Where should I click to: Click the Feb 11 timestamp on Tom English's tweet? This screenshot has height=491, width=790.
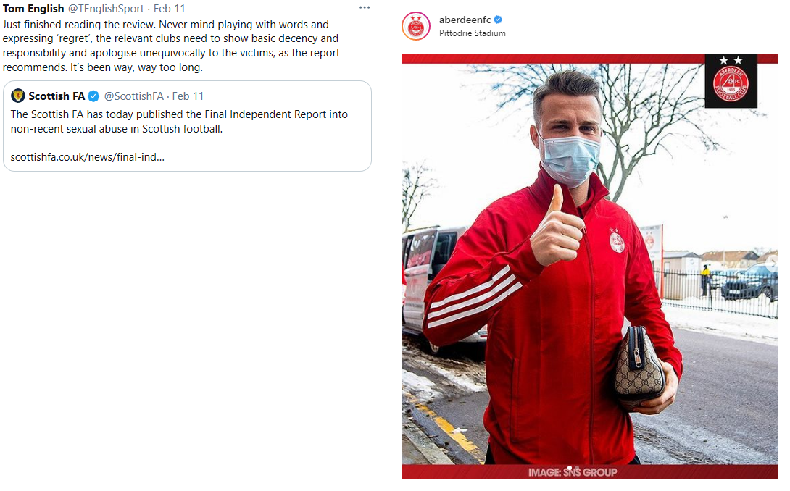[170, 9]
